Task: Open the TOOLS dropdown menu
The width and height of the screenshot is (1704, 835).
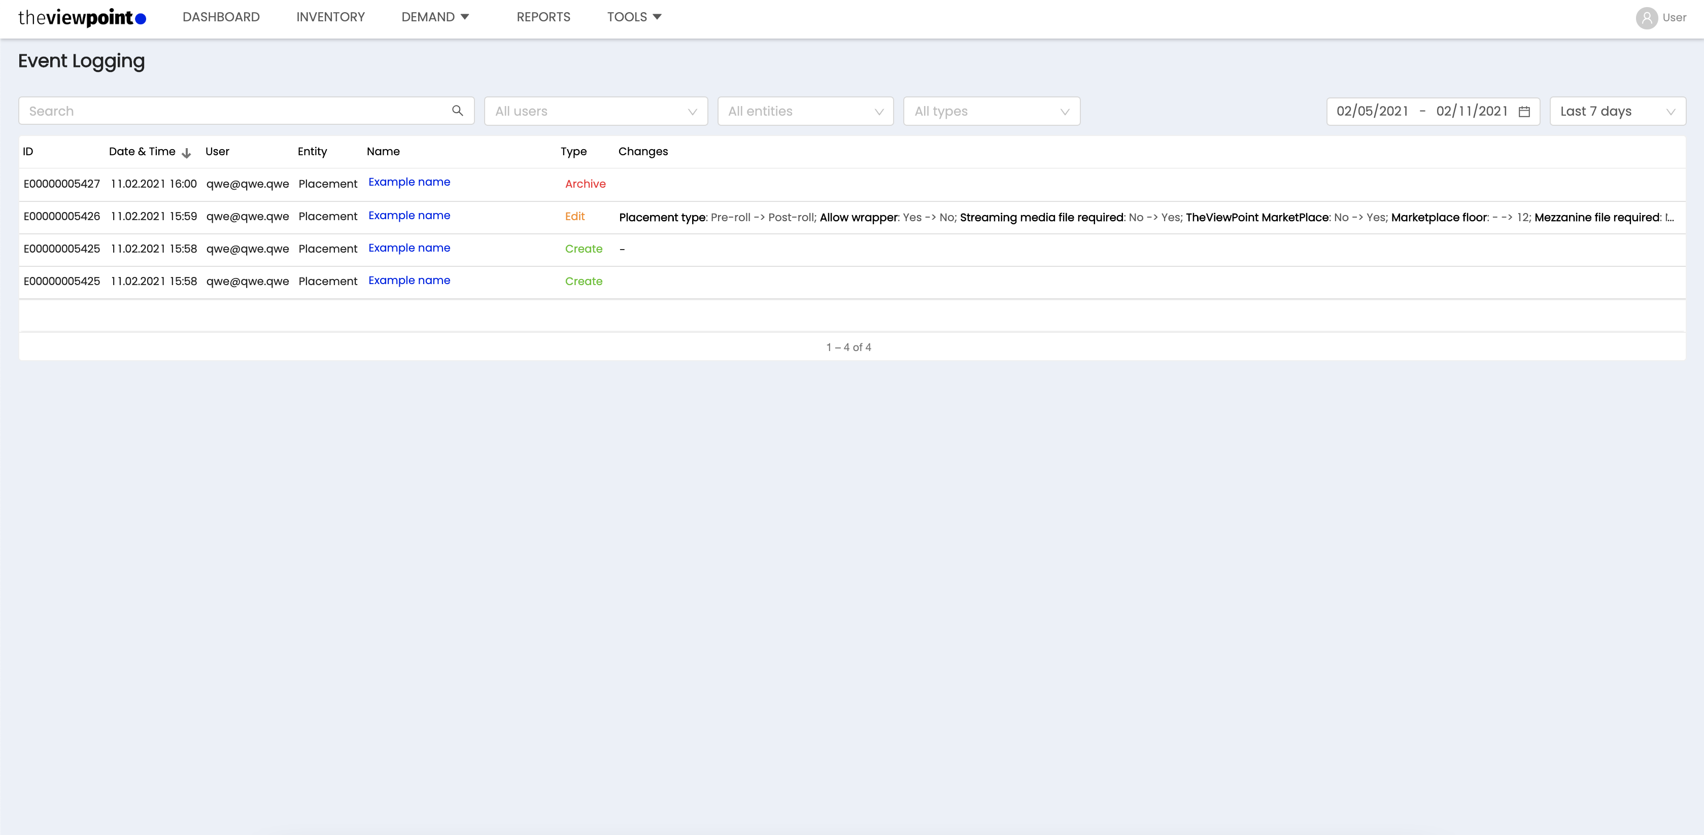Action: point(634,17)
